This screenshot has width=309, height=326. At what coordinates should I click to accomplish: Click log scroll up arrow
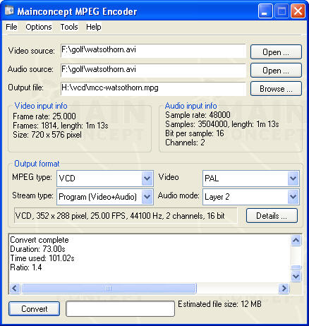(x=296, y=240)
